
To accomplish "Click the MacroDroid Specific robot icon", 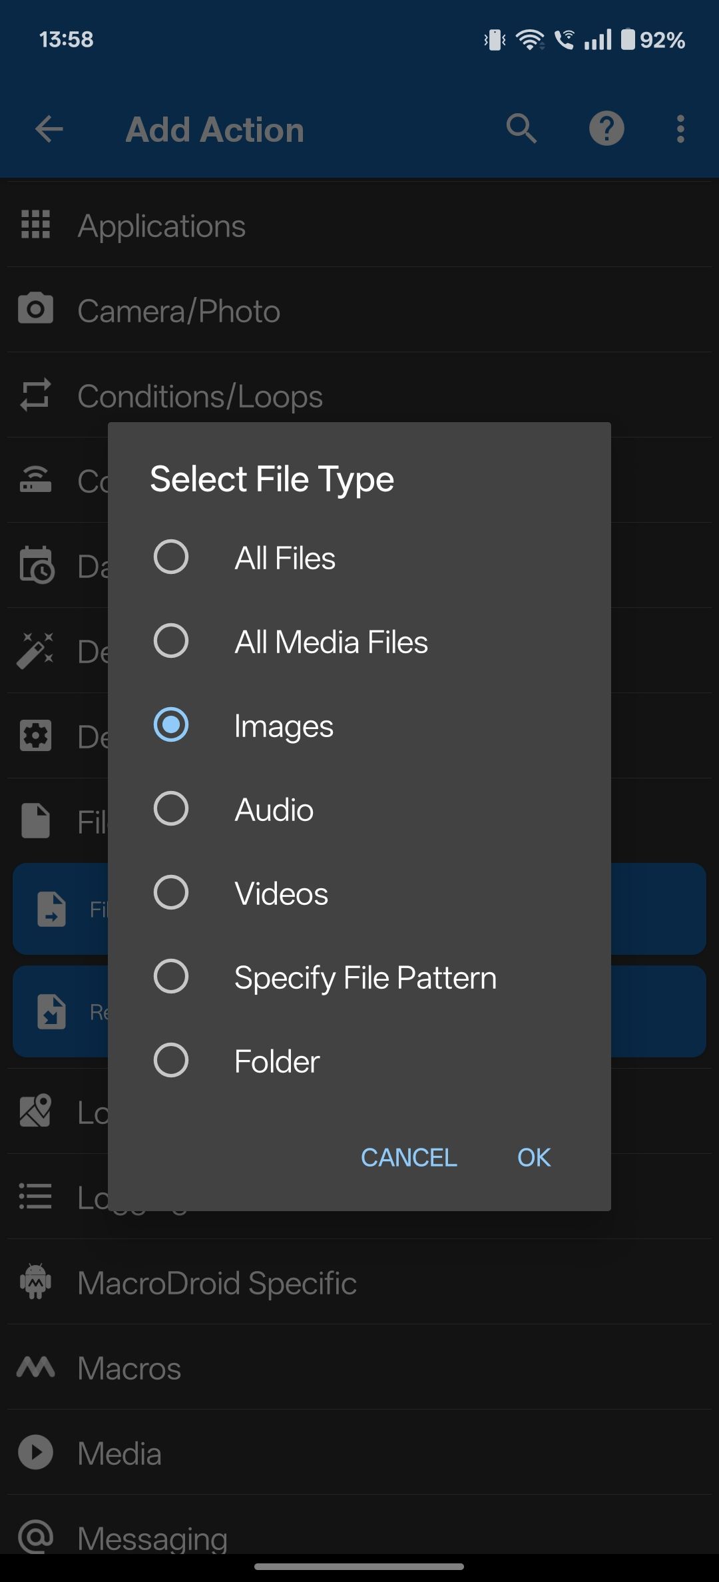I will [x=36, y=1281].
